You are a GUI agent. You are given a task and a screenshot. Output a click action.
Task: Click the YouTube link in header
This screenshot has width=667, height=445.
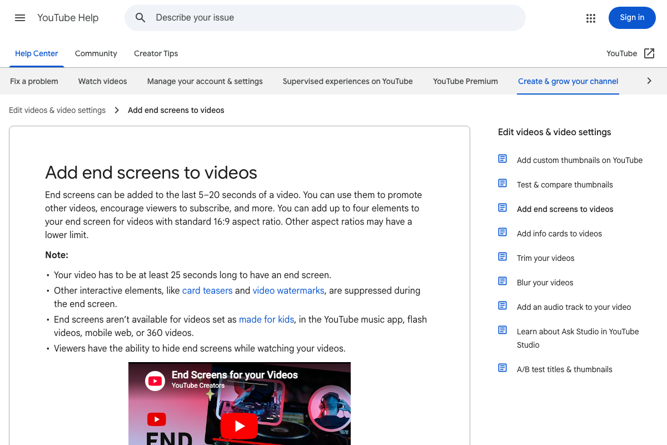tap(621, 53)
